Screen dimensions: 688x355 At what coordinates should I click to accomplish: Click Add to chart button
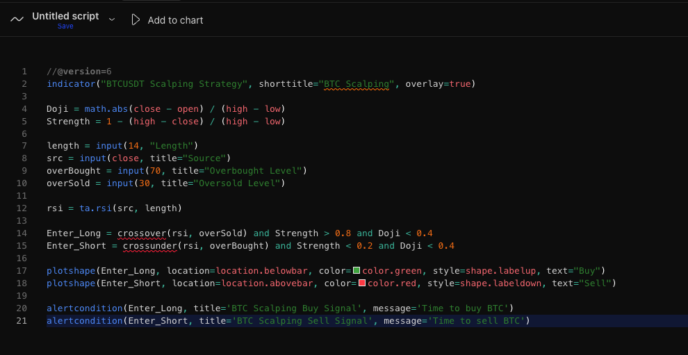coord(167,20)
